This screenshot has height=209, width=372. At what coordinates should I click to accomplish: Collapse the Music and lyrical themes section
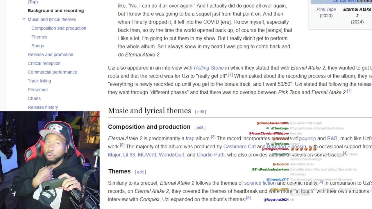24,19
